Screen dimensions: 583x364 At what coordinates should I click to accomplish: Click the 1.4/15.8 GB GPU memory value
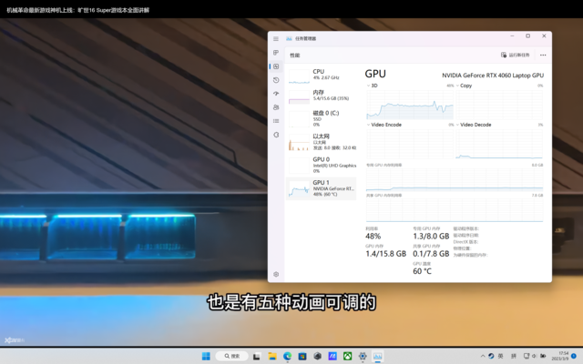pyautogui.click(x=385, y=254)
